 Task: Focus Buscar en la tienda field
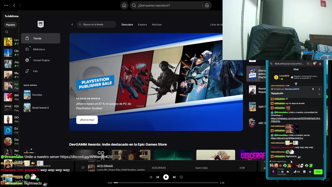(x=96, y=24)
